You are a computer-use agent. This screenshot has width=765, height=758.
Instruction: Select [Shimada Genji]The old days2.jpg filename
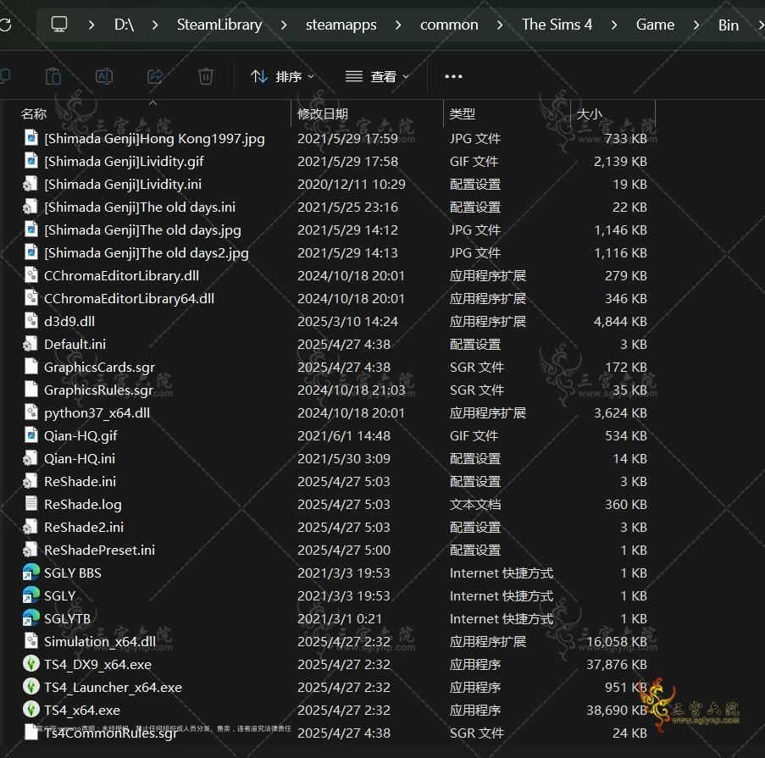click(x=147, y=253)
